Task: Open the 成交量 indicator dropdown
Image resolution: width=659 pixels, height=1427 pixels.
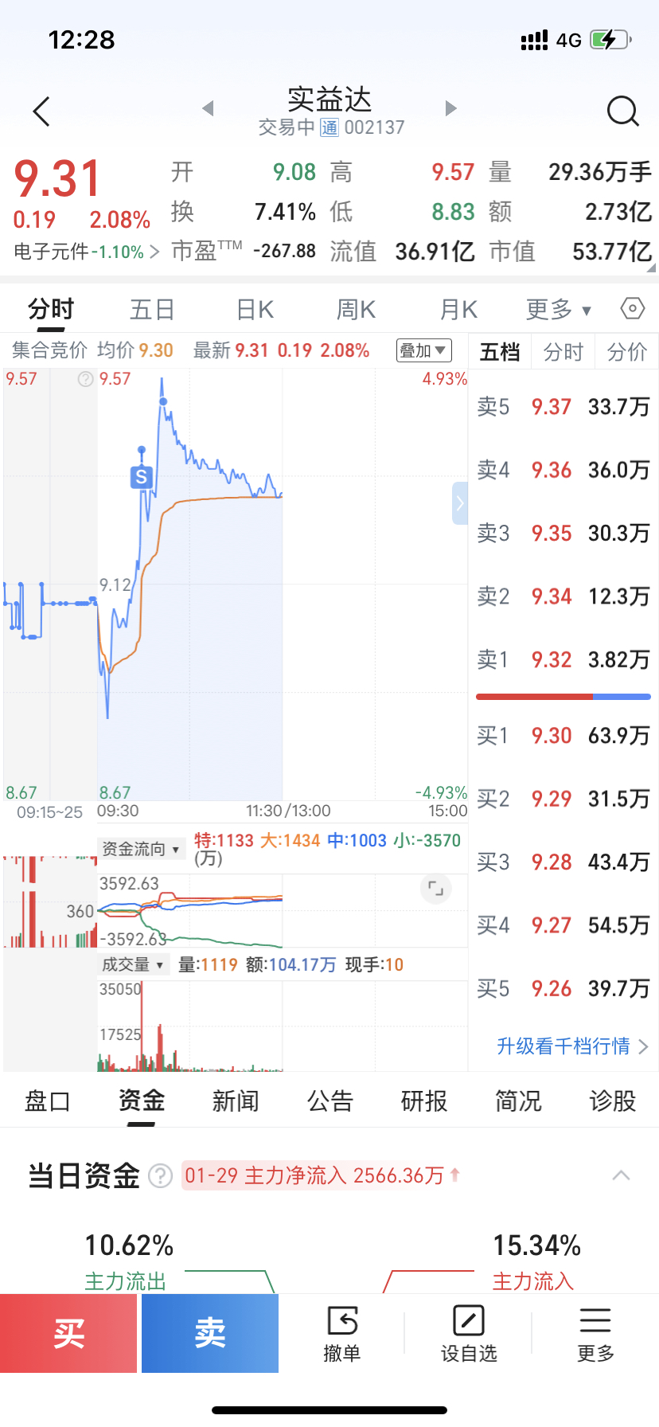Action: pyautogui.click(x=133, y=964)
